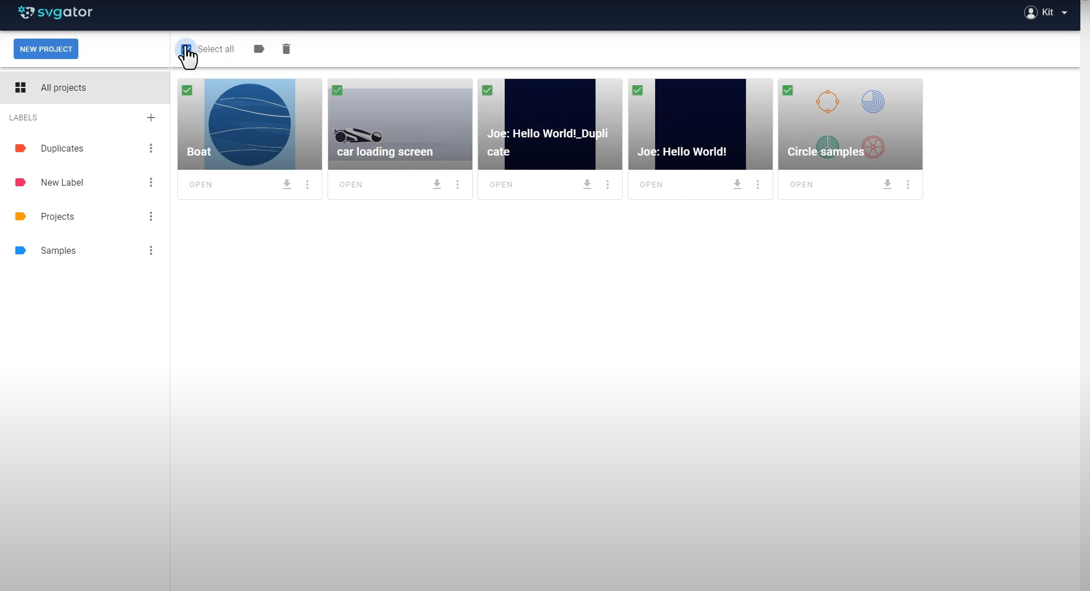The height and width of the screenshot is (591, 1090).
Task: Click the Joe: Hello World! thumbnail
Action: tap(701, 124)
